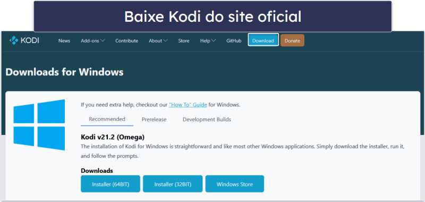Open the GitHub link in navigation
Viewport: 425px width, 202px height.
click(x=234, y=41)
